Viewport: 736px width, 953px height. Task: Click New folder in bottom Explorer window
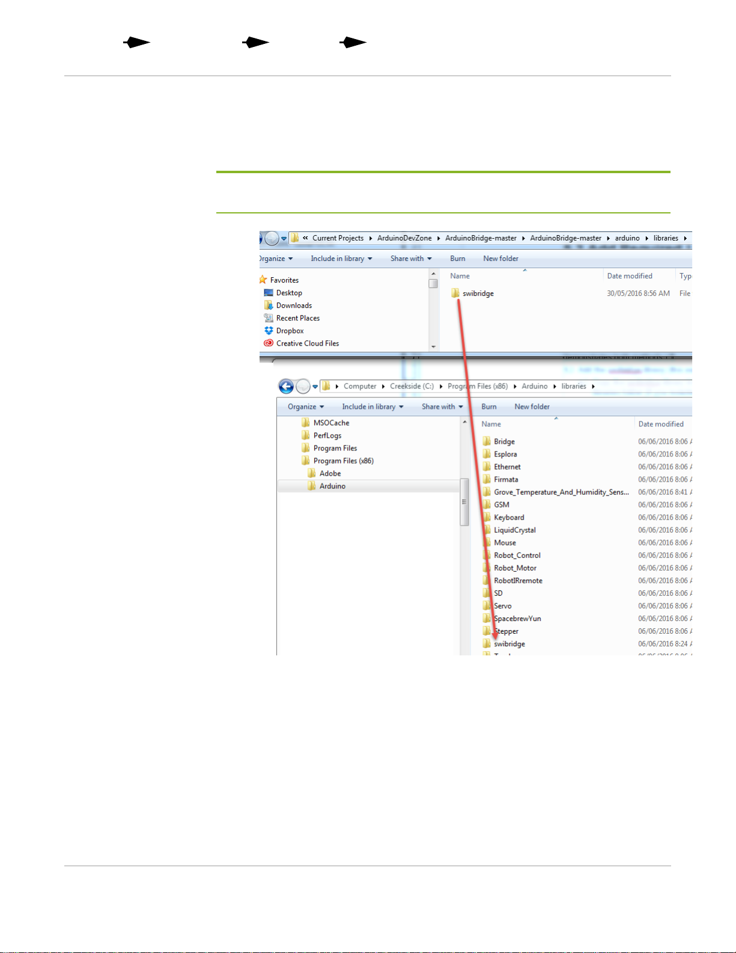click(532, 406)
